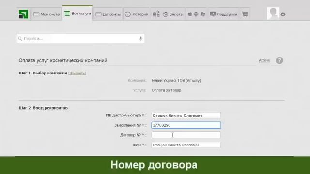Open the Архив link
Image resolution: width=310 pixels, height=174 pixels.
click(x=264, y=60)
